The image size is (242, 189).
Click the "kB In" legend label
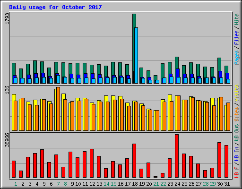pos(236,154)
